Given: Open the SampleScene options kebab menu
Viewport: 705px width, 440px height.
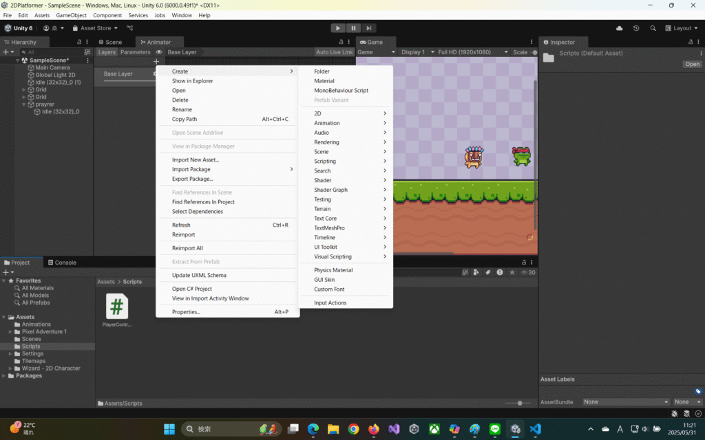Looking at the screenshot, I should 87,60.
